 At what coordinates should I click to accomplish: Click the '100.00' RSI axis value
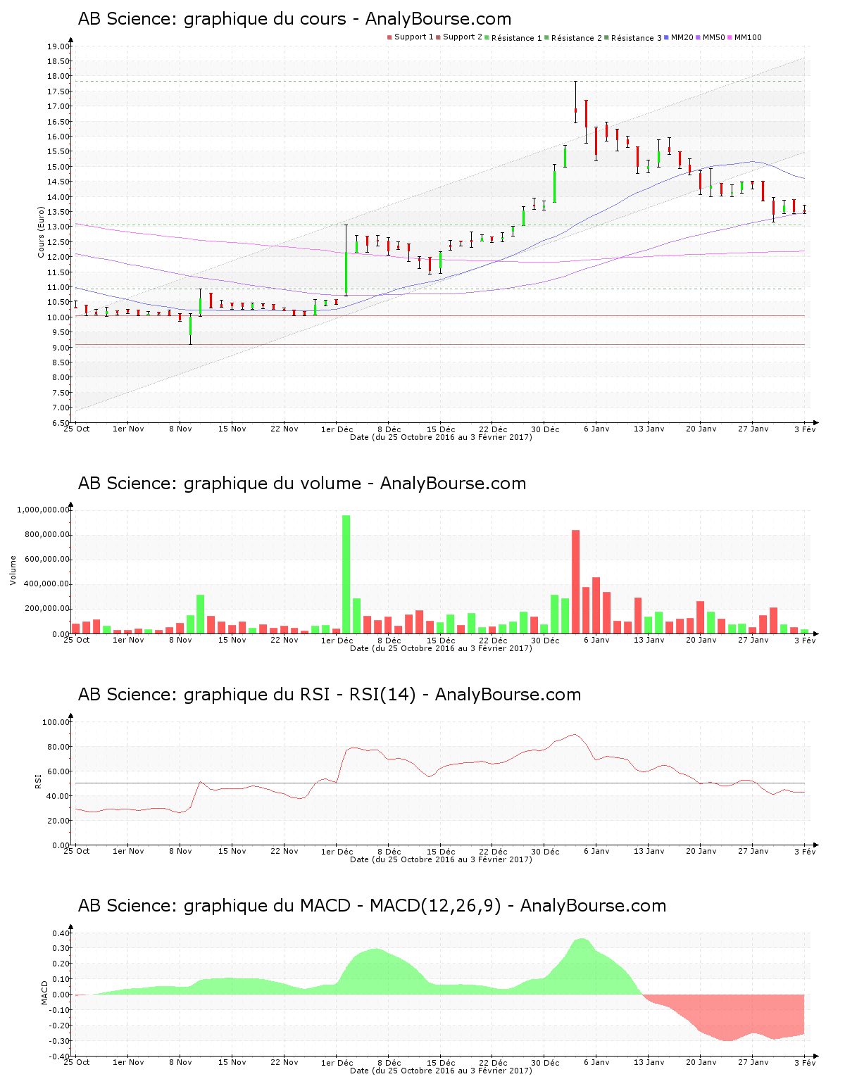(x=56, y=722)
